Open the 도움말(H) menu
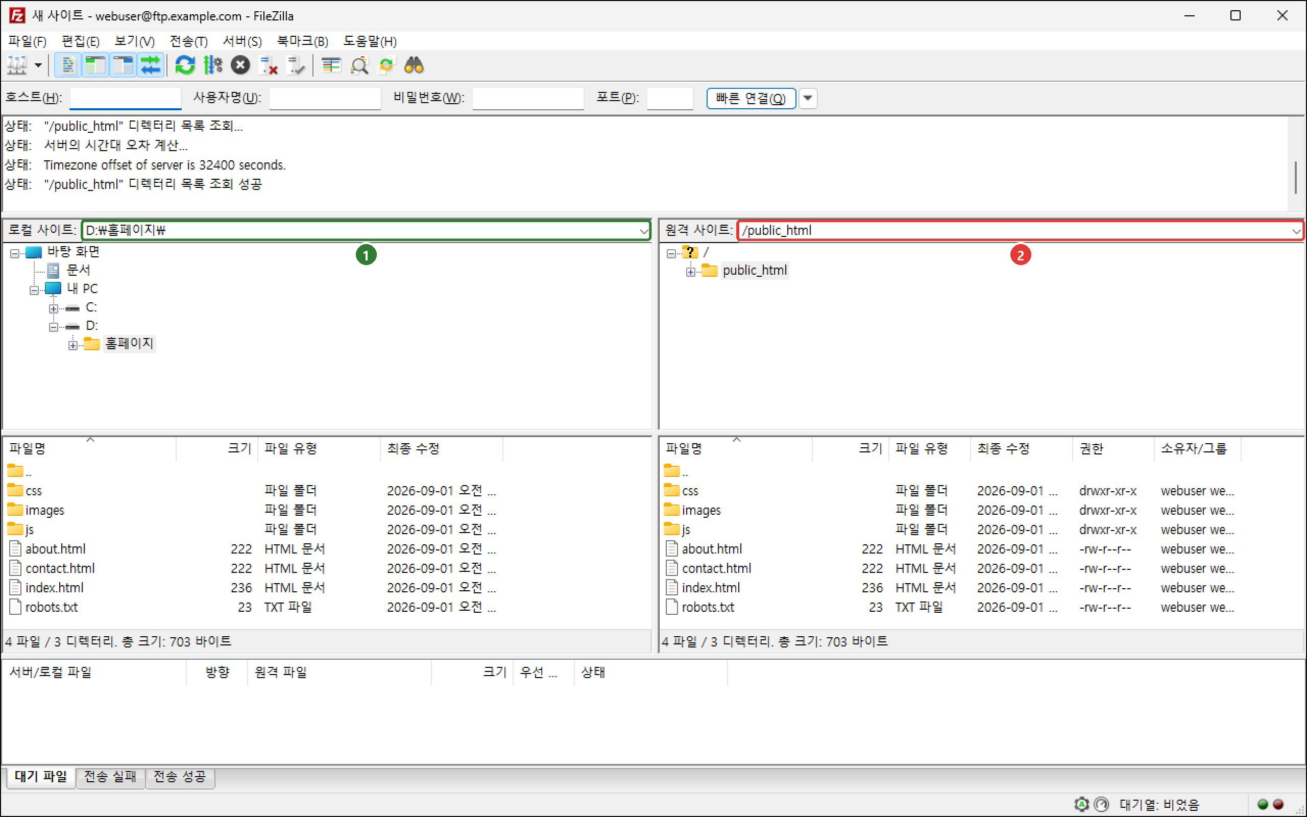Screen dimensions: 1307x817 click(370, 41)
